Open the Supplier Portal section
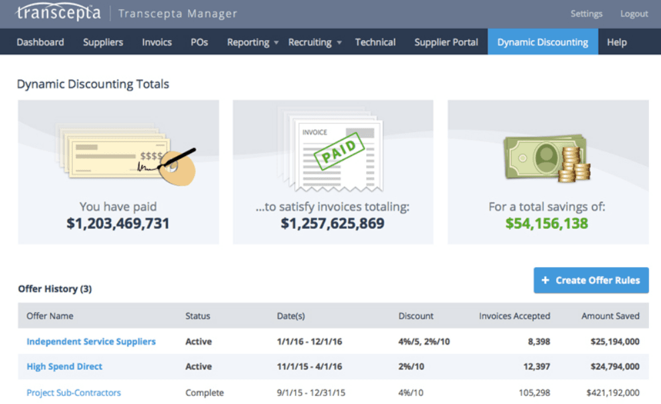 point(446,41)
